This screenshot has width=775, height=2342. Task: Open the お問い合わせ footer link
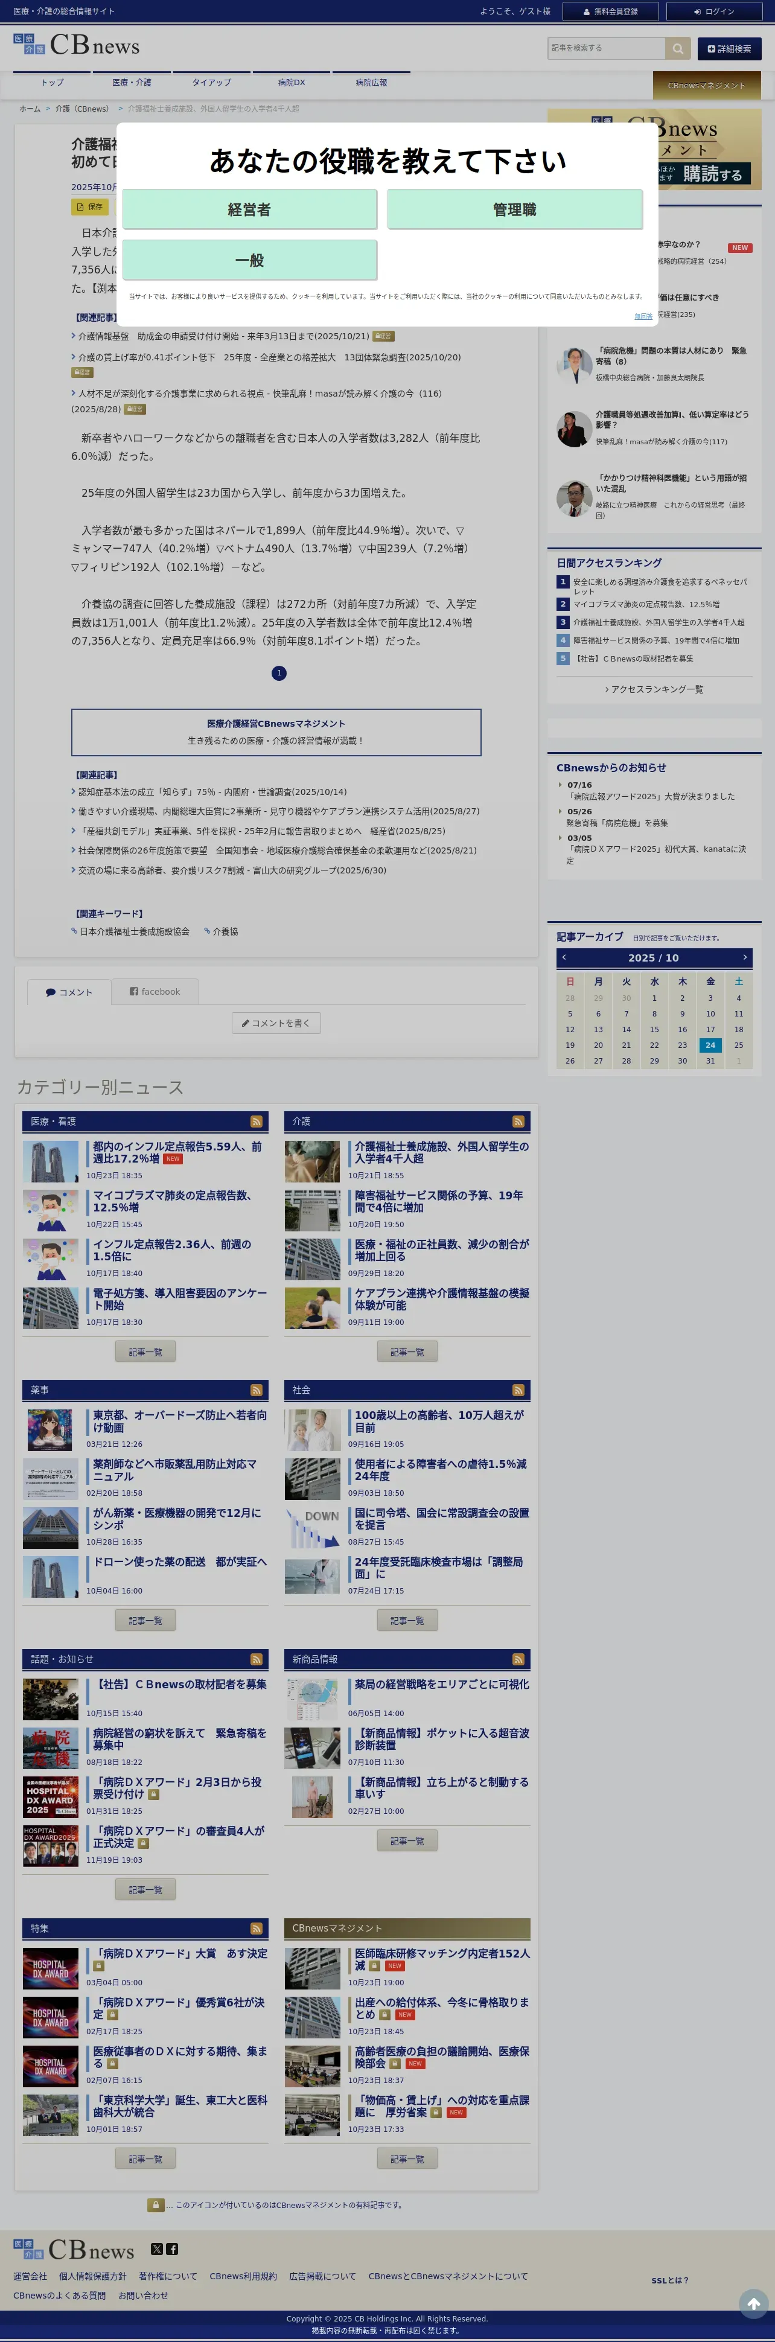pyautogui.click(x=143, y=2296)
